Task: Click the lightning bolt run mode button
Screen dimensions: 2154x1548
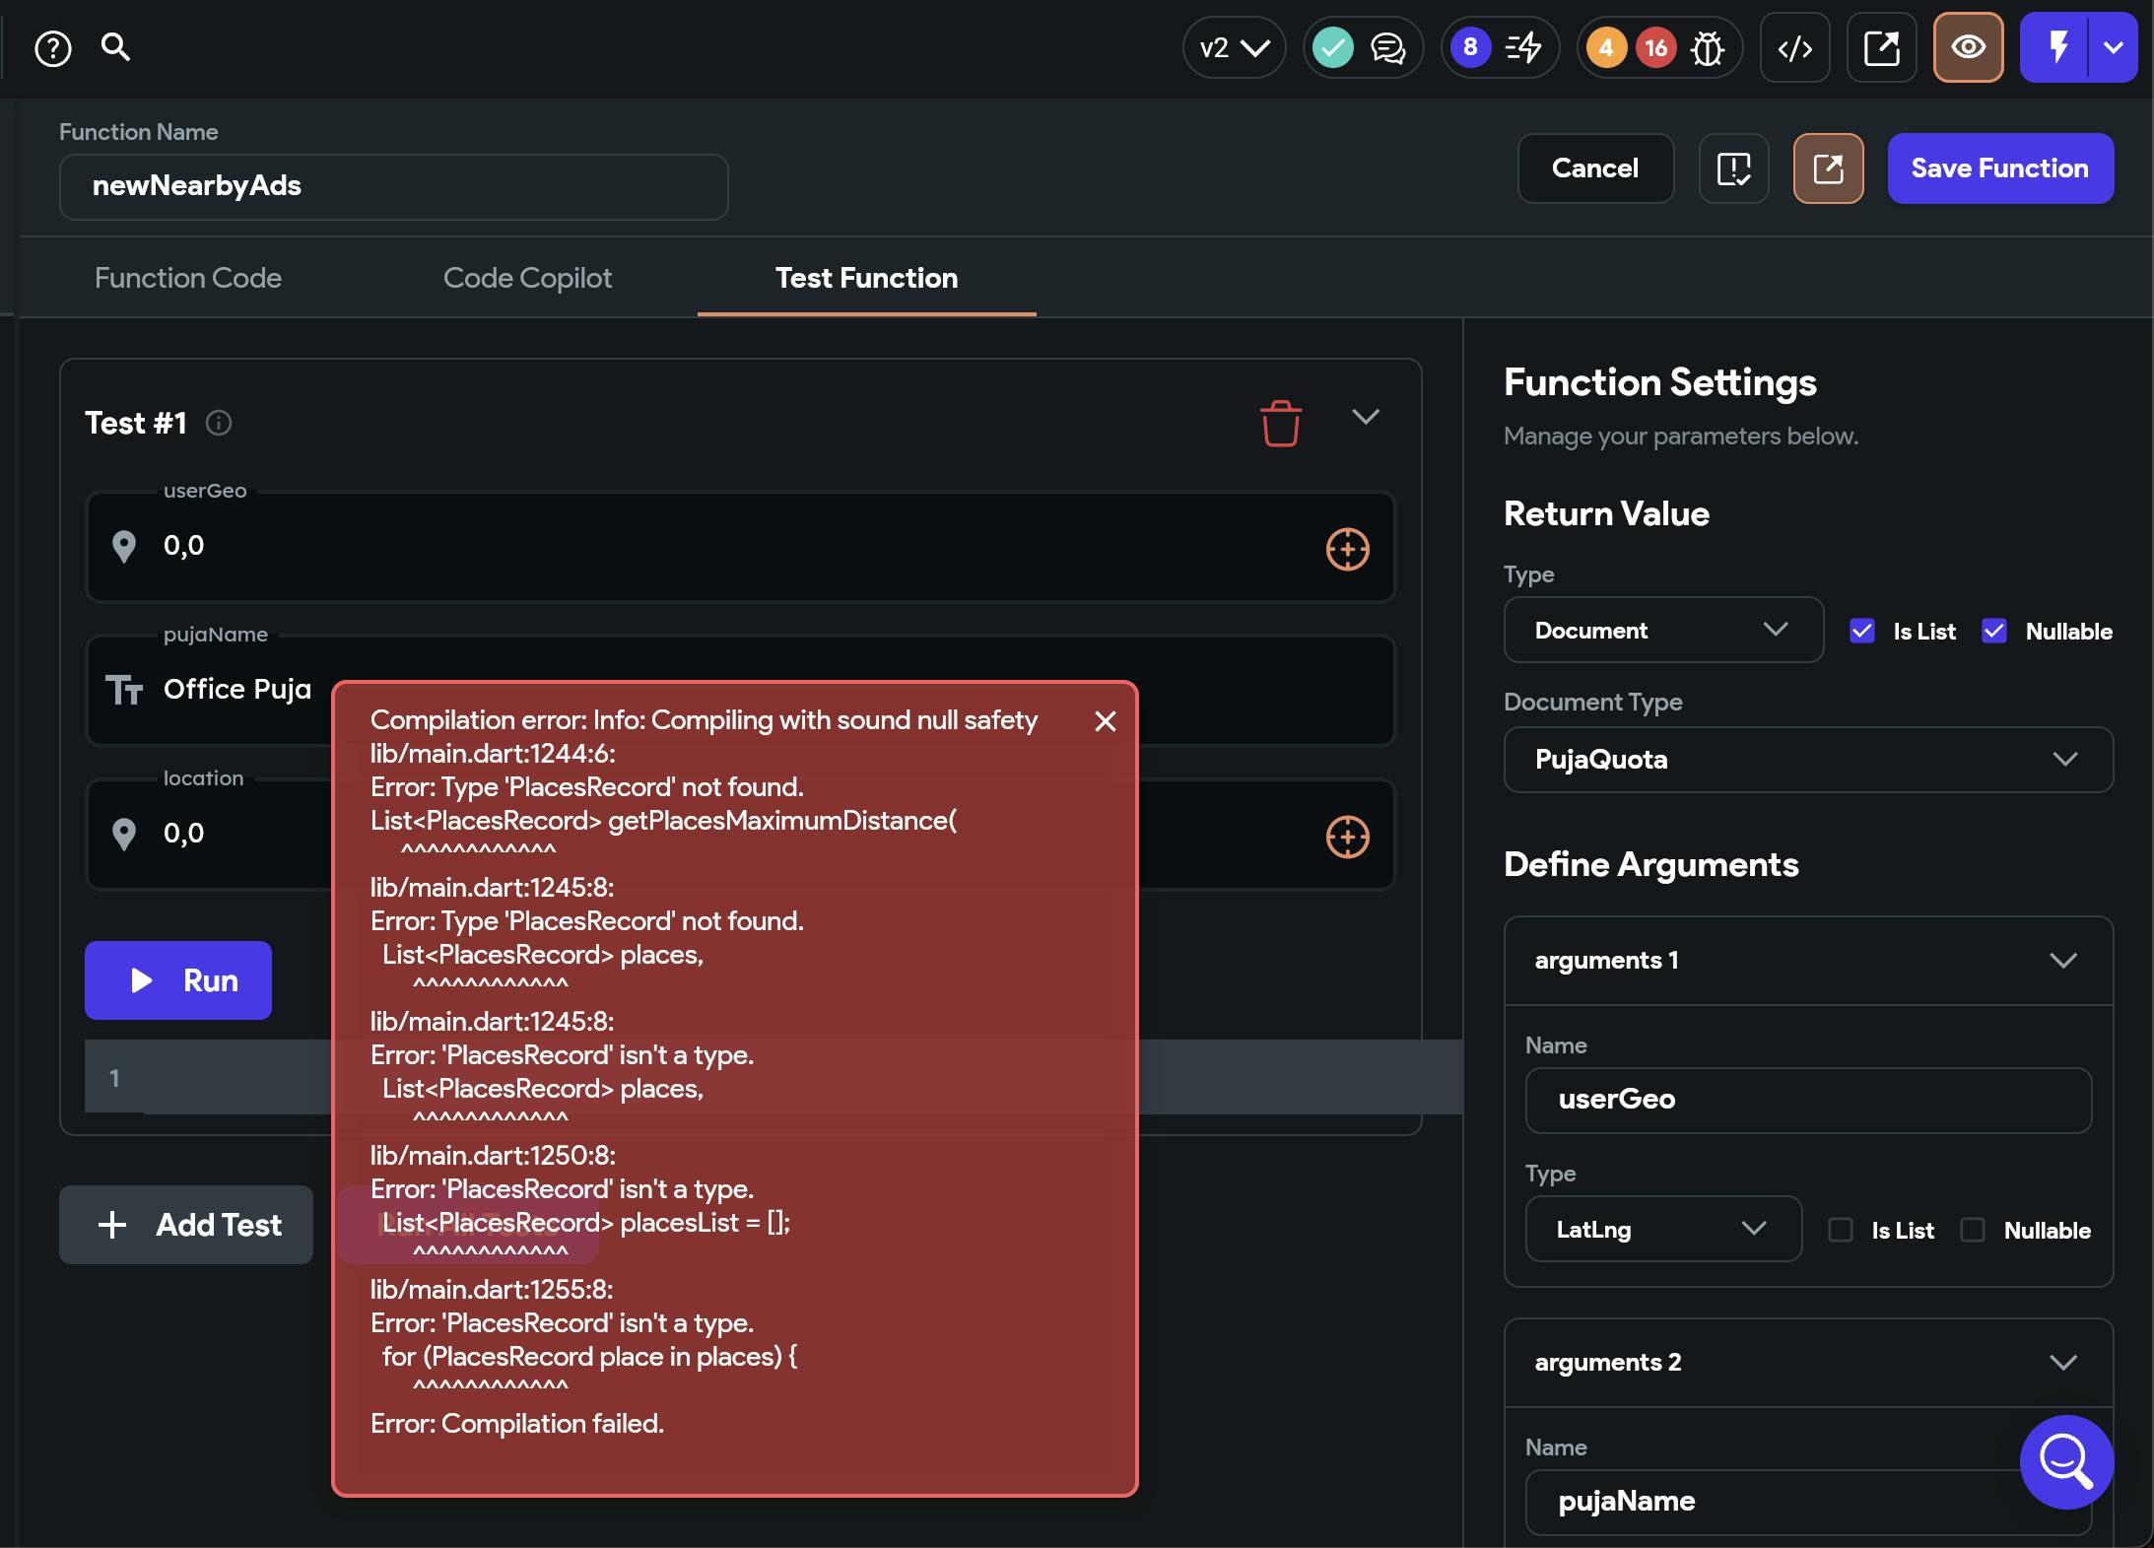Action: [x=2057, y=47]
